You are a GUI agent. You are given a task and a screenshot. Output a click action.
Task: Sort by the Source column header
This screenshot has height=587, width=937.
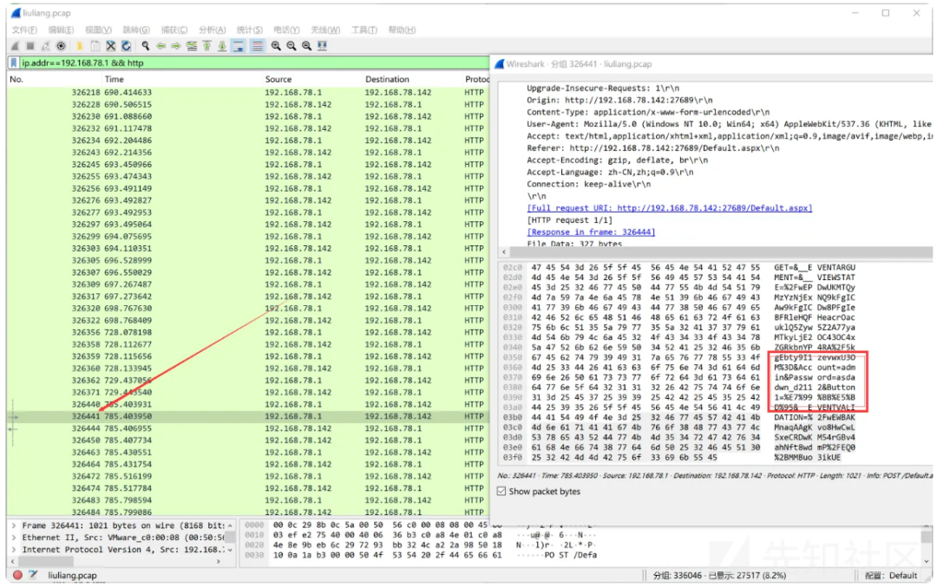278,79
